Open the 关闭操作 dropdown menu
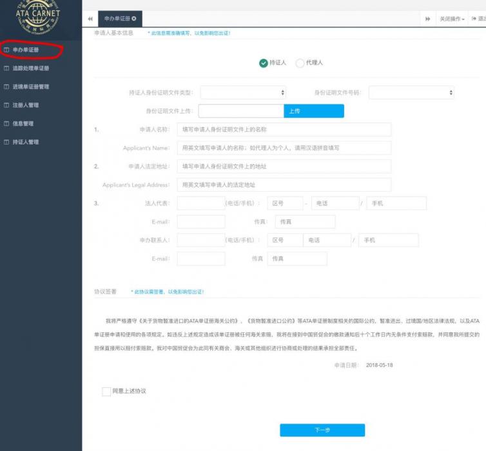The height and width of the screenshot is (451, 486). click(x=452, y=19)
